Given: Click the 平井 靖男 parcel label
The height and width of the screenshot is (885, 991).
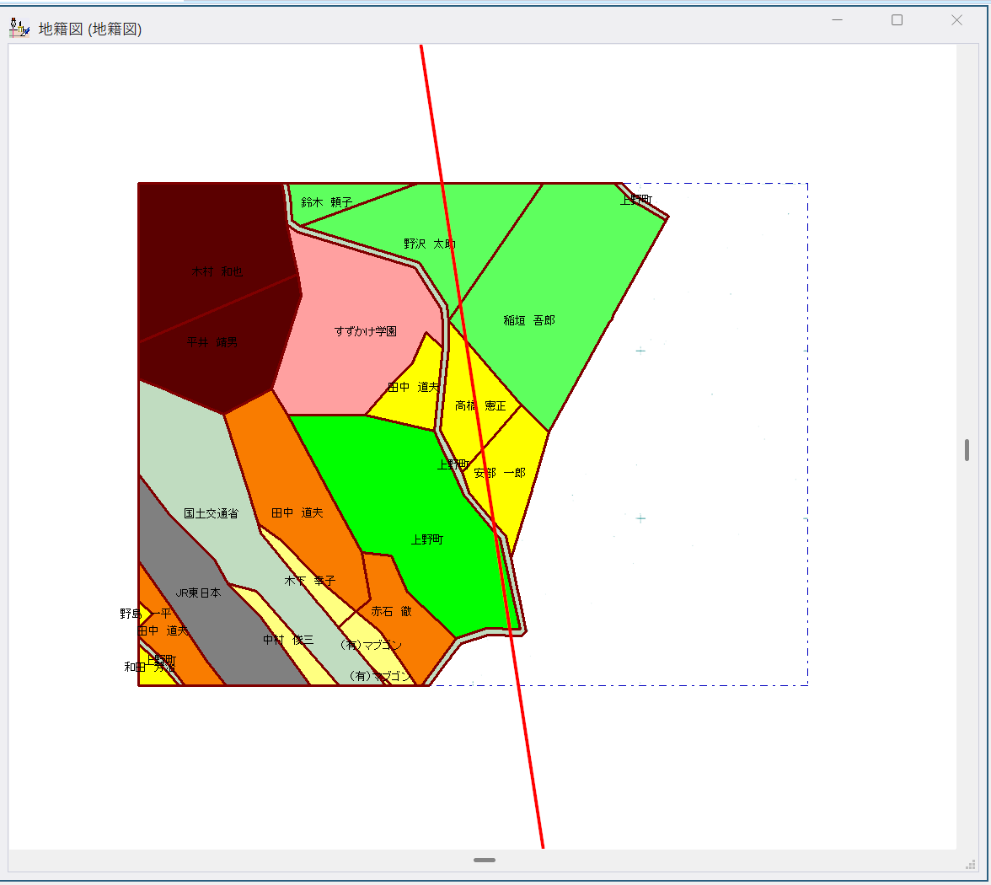Looking at the screenshot, I should click(x=212, y=342).
